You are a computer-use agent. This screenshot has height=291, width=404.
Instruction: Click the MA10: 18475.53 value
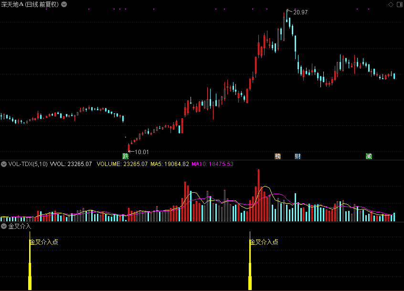[x=213, y=164]
